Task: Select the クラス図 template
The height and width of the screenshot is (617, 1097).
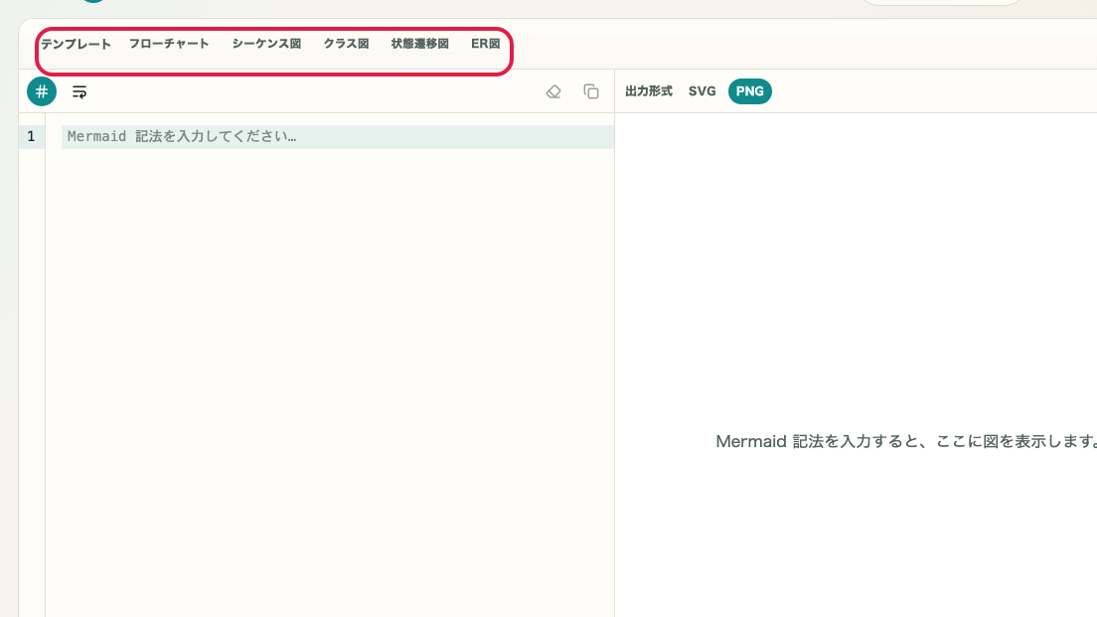Action: click(x=346, y=44)
